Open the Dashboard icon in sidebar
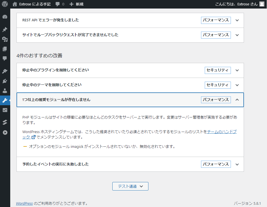 5,17
